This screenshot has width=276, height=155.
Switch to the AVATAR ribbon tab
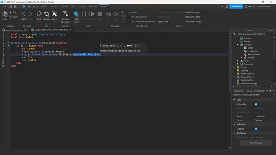coord(65,6)
